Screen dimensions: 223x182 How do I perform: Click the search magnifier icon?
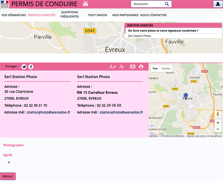click(x=167, y=4)
